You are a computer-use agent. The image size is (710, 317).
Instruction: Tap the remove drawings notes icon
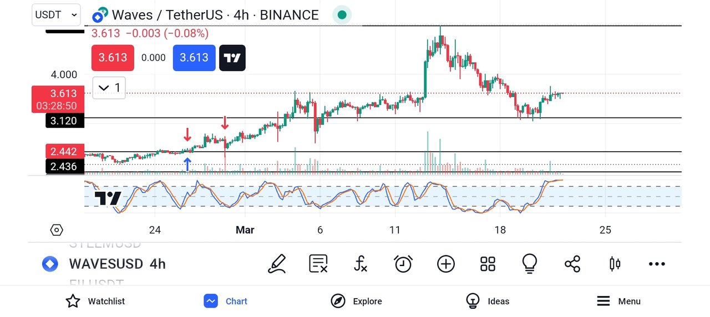tap(318, 264)
